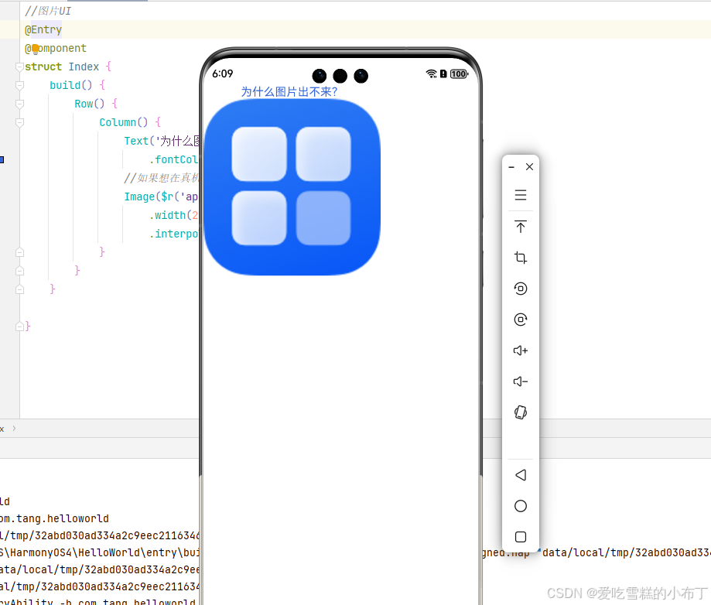Open the emulator toolbar hamburger menu
This screenshot has width=711, height=605.
click(x=521, y=195)
